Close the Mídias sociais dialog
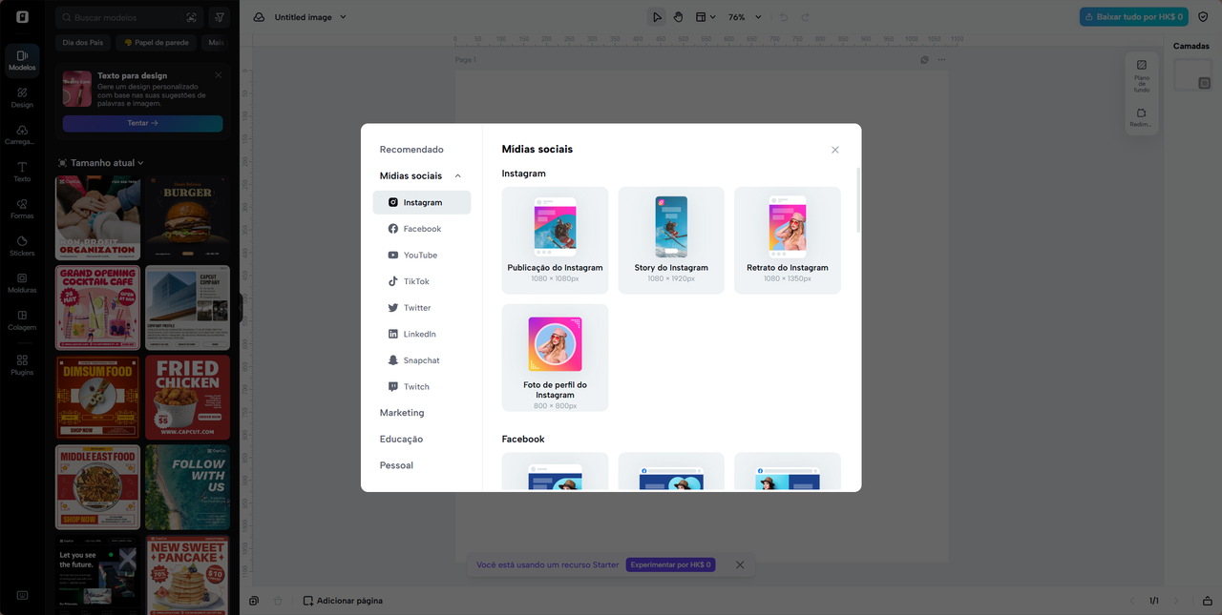Viewport: 1222px width, 615px height. point(835,150)
